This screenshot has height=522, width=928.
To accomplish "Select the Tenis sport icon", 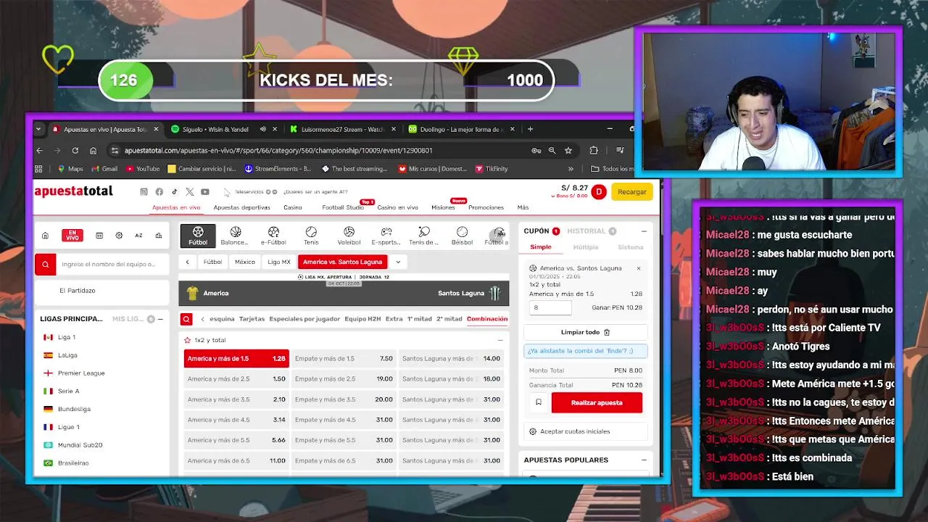I will [311, 236].
